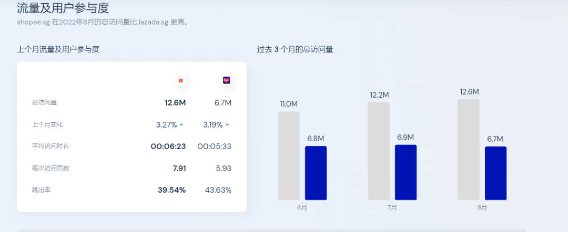Click the bounce rate 43.63%

[x=217, y=190]
